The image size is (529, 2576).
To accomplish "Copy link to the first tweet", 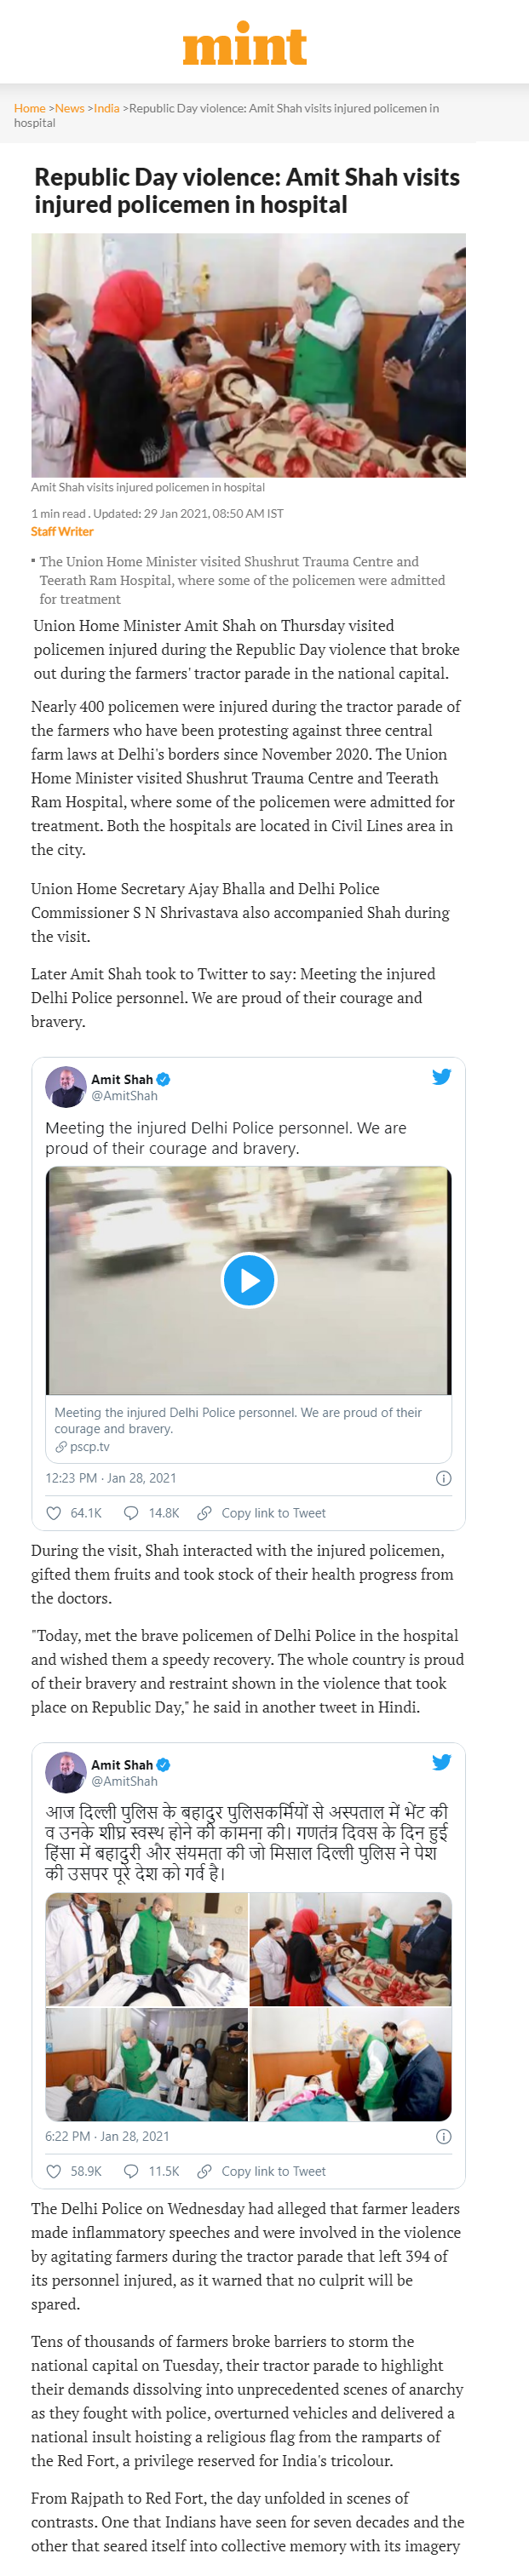I will [x=262, y=1513].
